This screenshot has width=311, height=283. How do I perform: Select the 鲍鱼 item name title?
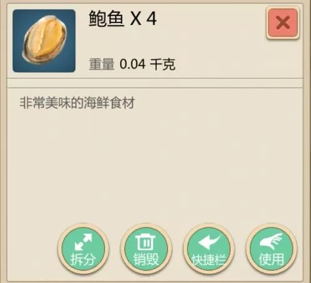[x=106, y=19]
